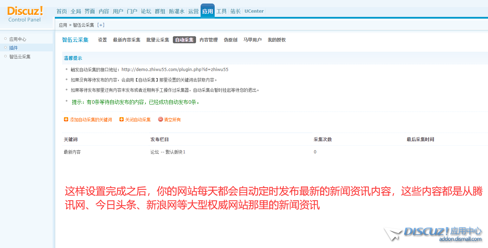Open the 论坛 top menu
This screenshot has width=488, height=248.
point(146,11)
